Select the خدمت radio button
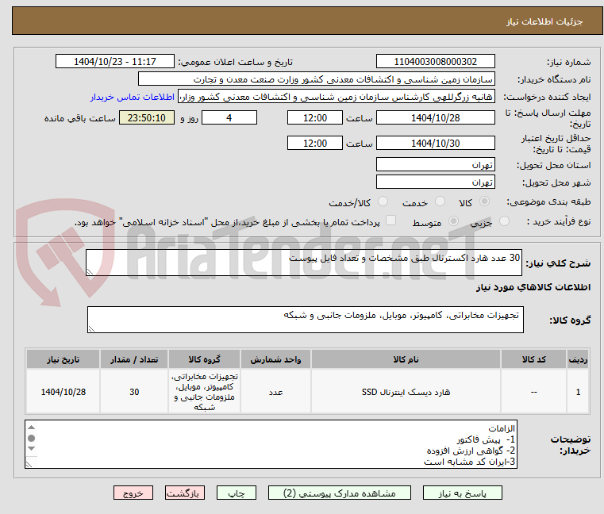Viewport: 604px width, 514px height. coord(440,201)
